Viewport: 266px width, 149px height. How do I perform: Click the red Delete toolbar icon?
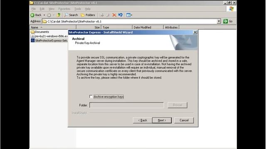coord(114,15)
